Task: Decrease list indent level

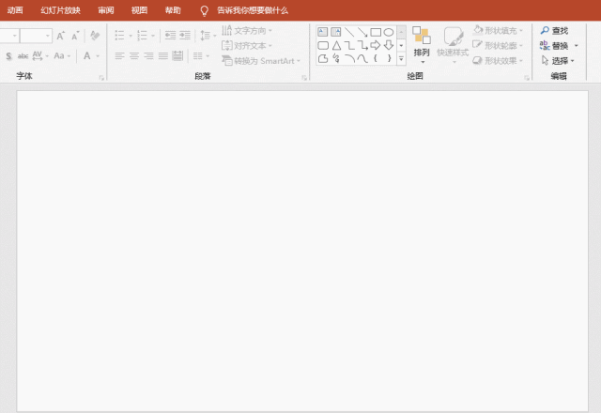Action: pyautogui.click(x=170, y=36)
